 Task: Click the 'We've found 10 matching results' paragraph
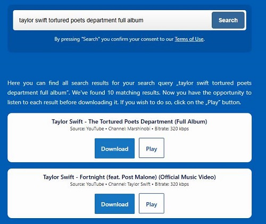coord(129,93)
